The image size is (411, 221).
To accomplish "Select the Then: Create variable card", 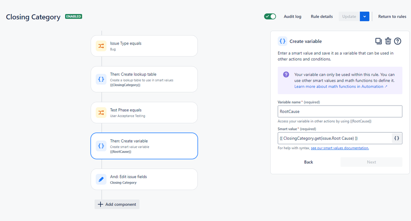I will 144,146.
